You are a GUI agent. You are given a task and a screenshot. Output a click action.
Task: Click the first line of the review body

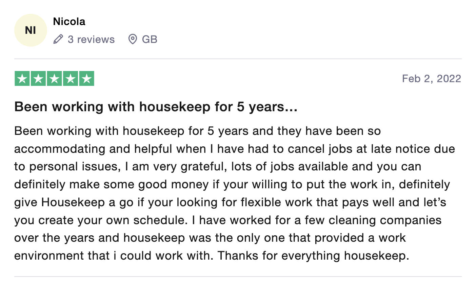click(198, 131)
